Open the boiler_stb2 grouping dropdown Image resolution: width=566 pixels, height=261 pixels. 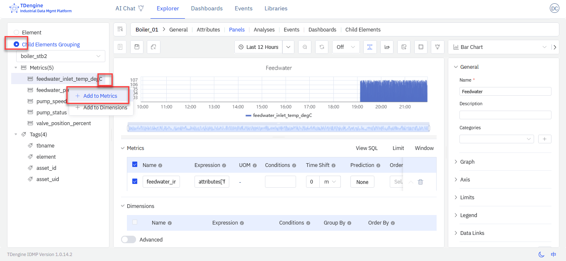(61, 56)
